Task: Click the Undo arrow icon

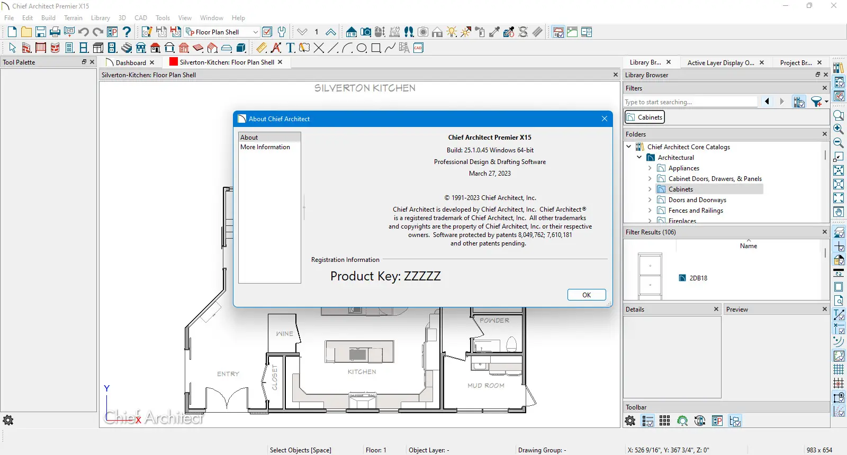Action: coord(84,32)
